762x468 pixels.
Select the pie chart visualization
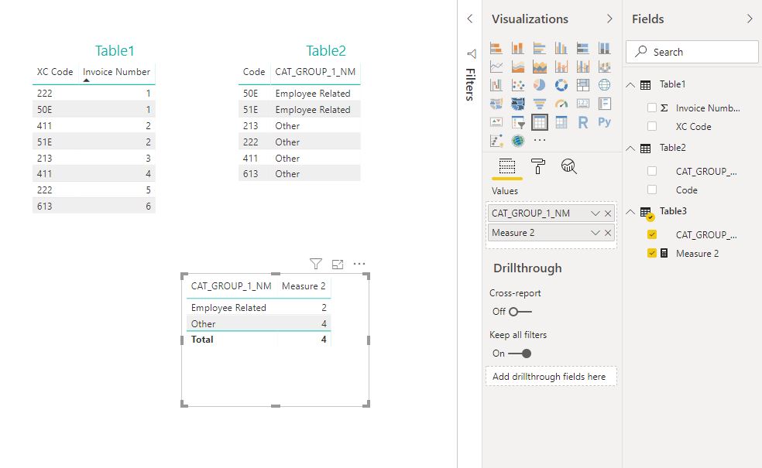point(540,85)
